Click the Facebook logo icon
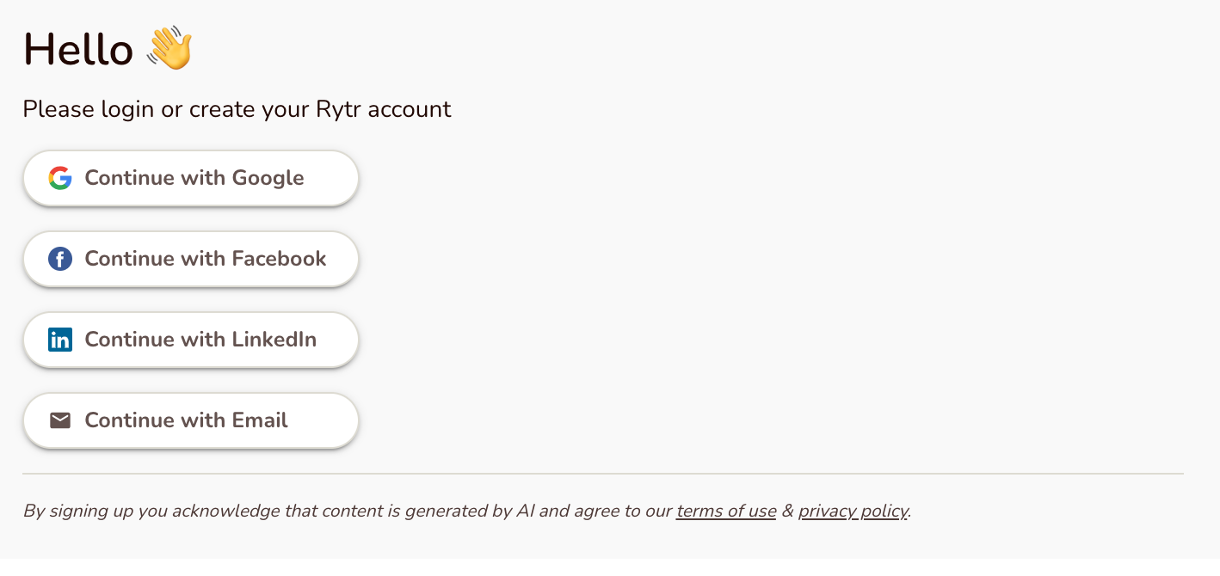The image size is (1220, 576). coord(60,259)
